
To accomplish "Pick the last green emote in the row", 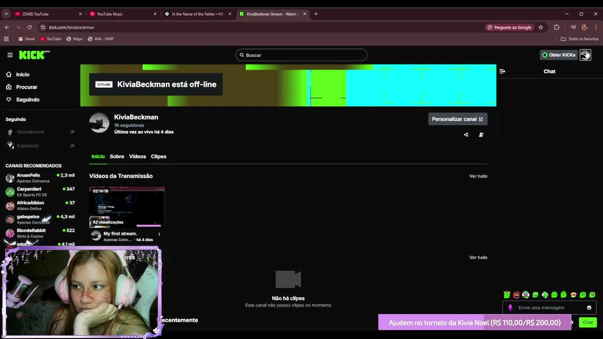I will (592, 295).
